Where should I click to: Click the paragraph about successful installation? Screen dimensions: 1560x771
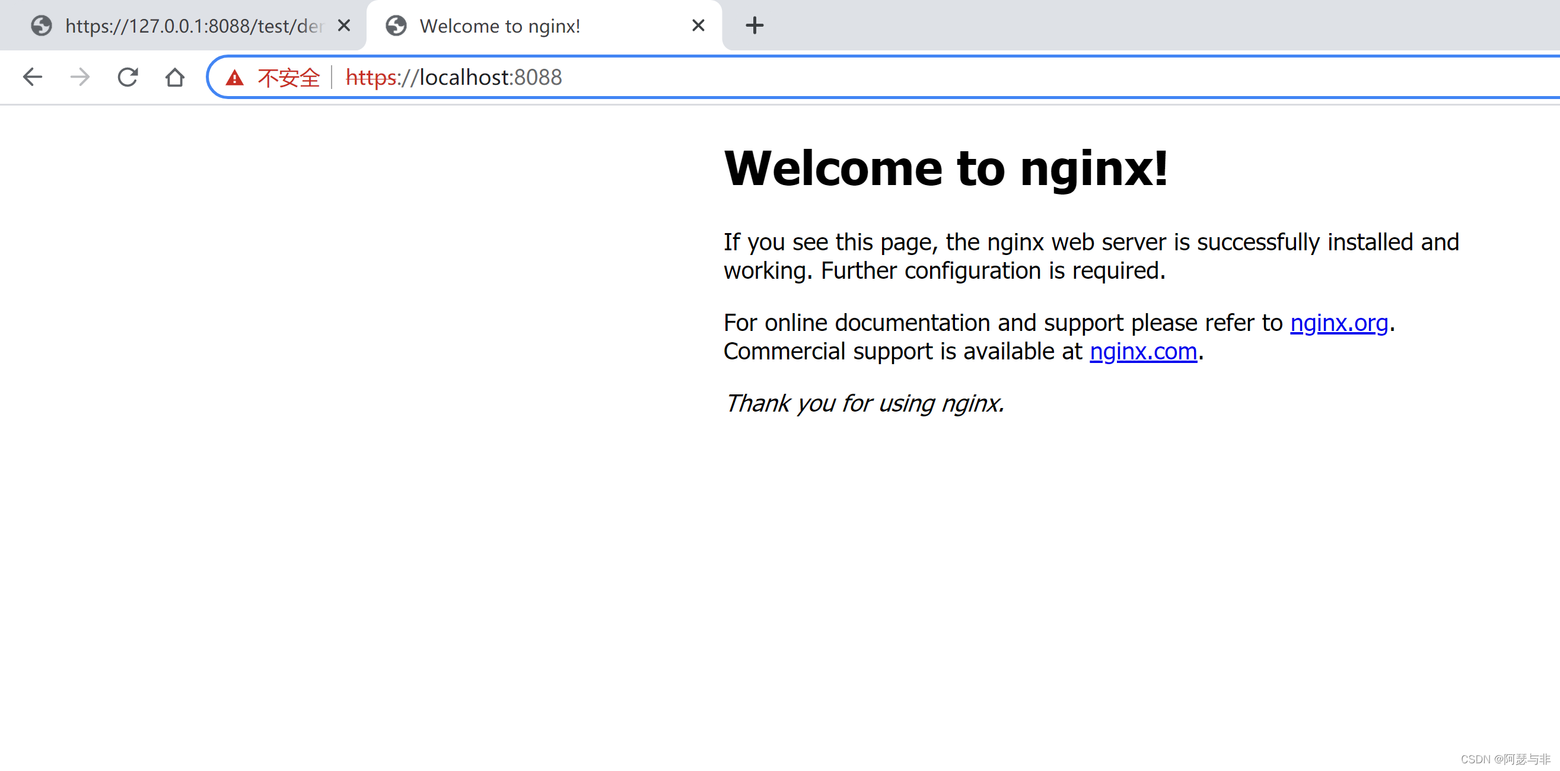[x=1090, y=256]
